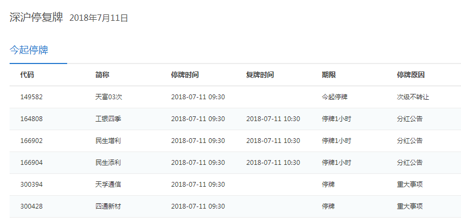Click the fund name 民生增利
Viewport: 461px width, 223px height.
tap(108, 141)
